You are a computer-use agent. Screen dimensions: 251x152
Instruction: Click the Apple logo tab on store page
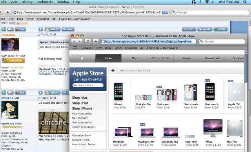82,58
